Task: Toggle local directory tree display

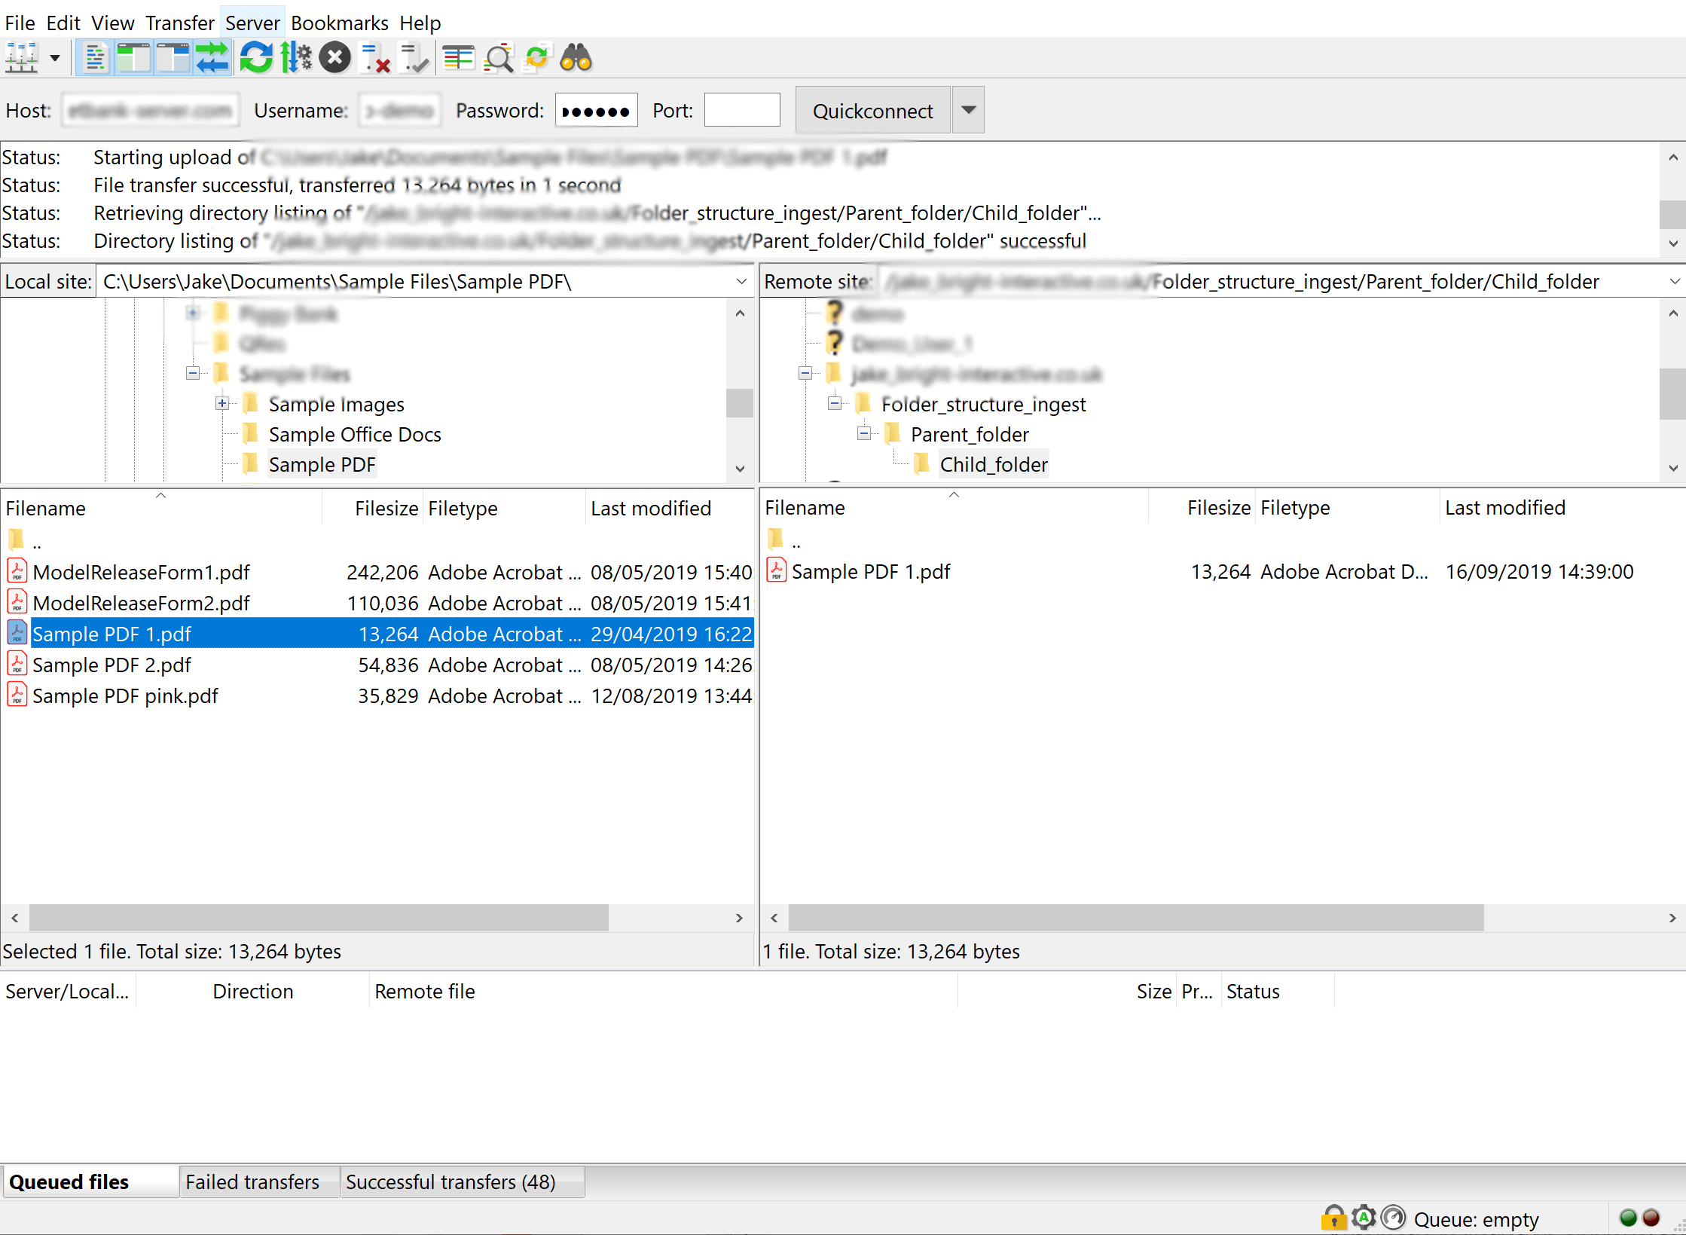Action: click(x=134, y=58)
